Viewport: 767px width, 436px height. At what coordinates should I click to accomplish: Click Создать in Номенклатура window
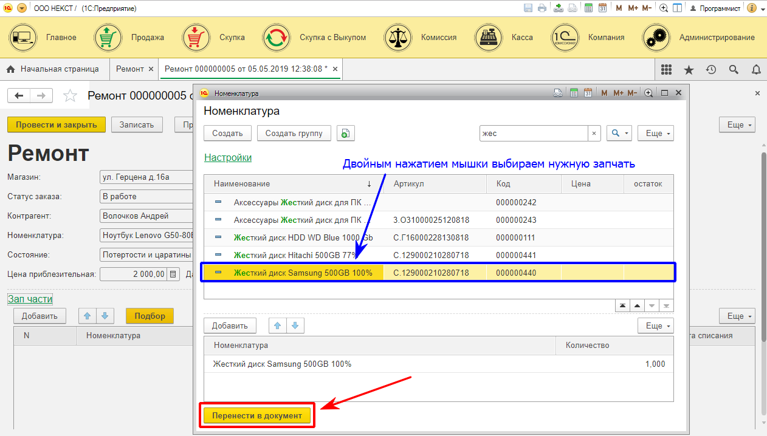click(x=227, y=134)
